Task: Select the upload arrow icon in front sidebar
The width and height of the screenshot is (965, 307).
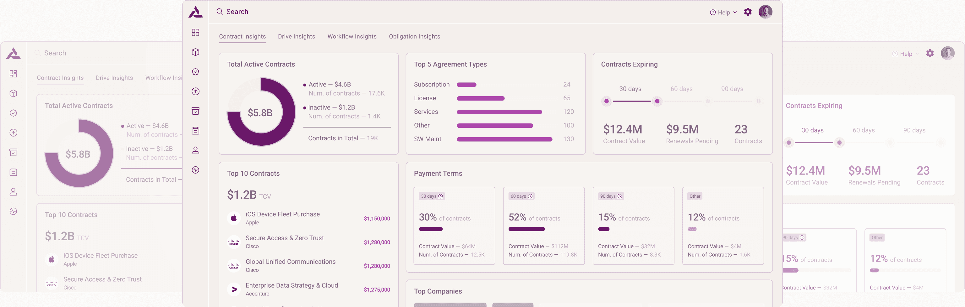Action: 195,91
